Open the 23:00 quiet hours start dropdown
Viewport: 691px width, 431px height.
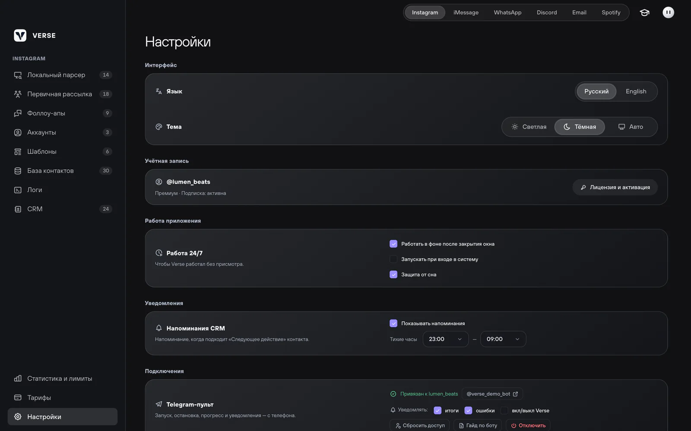[446, 339]
